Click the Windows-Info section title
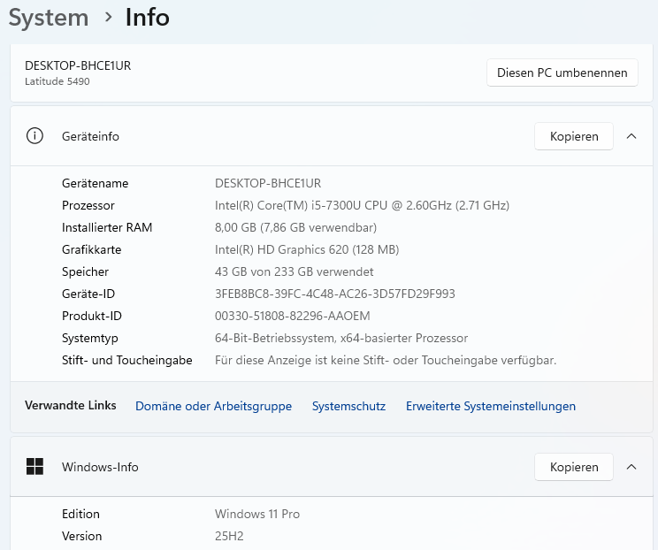Viewport: 658px width, 550px height. [100, 467]
